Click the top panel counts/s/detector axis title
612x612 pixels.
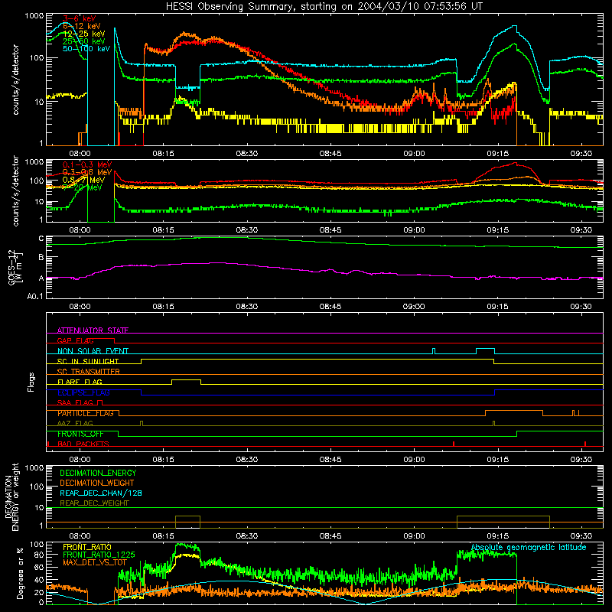[x=15, y=80]
